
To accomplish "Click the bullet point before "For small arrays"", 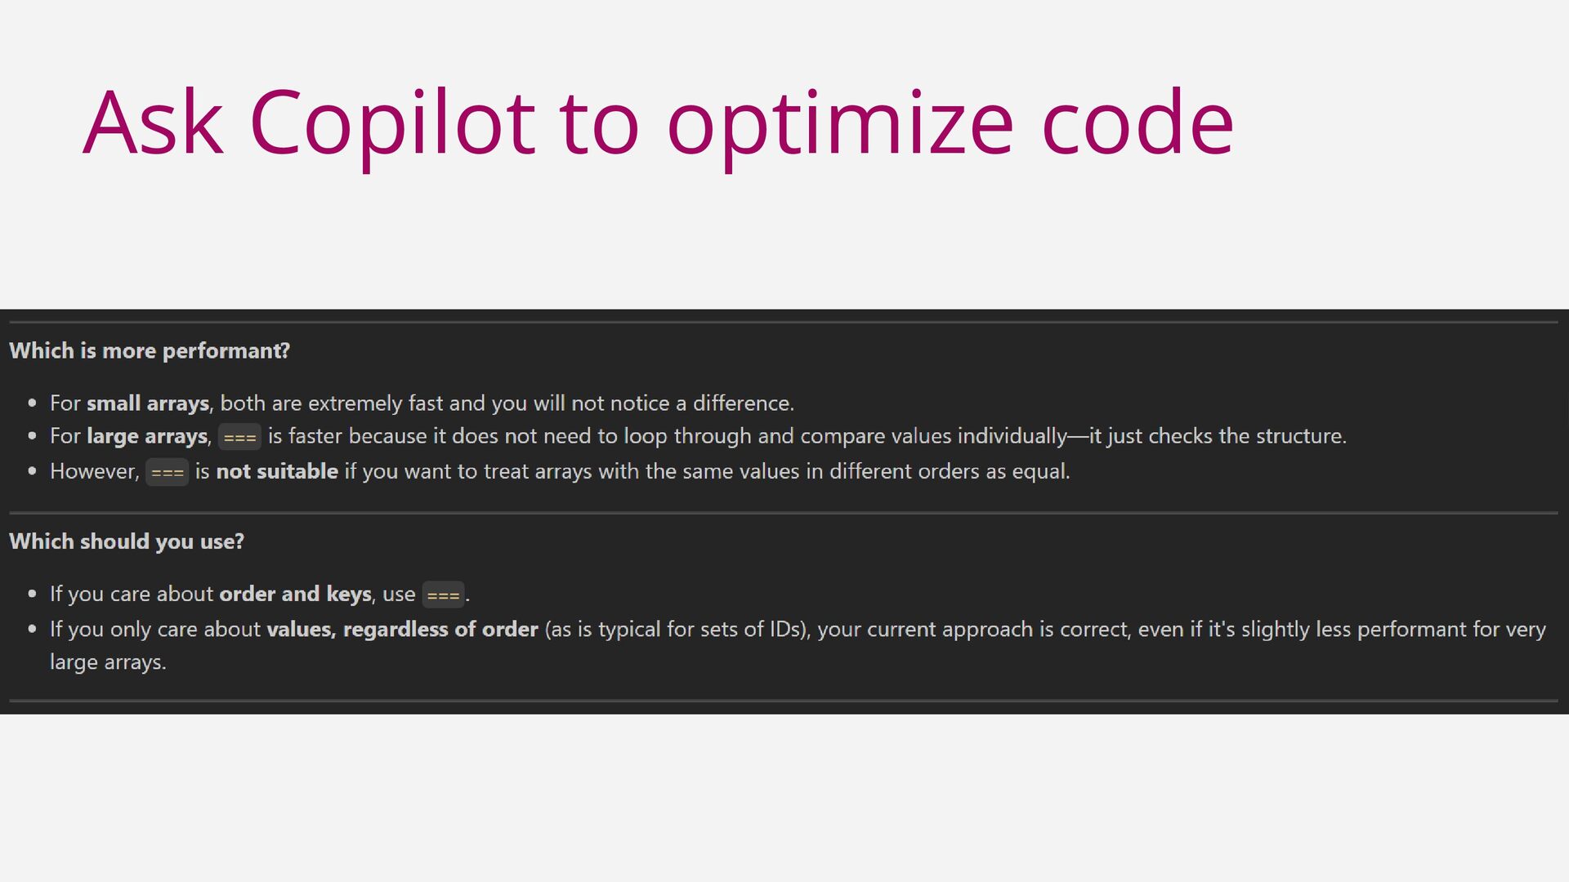I will coord(33,403).
